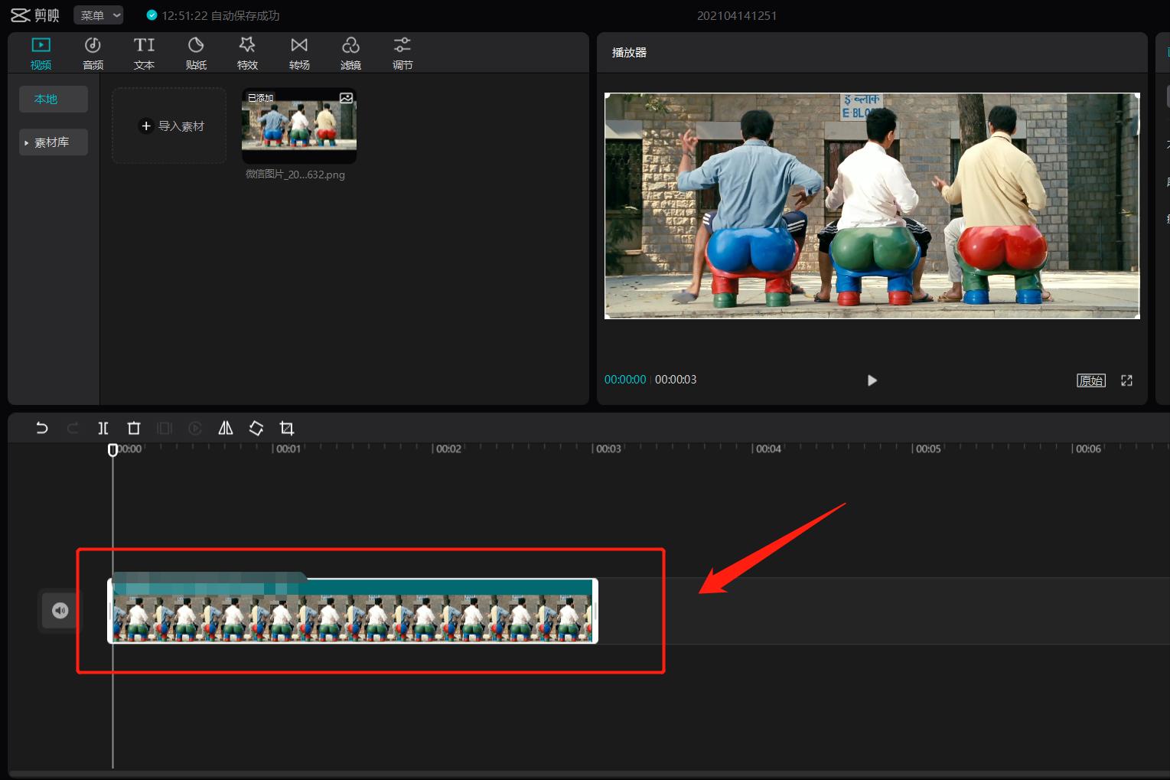This screenshot has width=1170, height=780.
Task: Open the 原始 aspect ratio selector
Action: click(x=1090, y=380)
